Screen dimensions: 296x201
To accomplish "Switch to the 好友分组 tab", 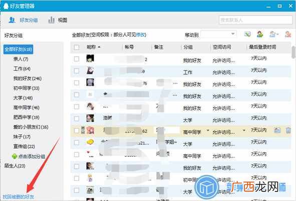I will point(23,20).
